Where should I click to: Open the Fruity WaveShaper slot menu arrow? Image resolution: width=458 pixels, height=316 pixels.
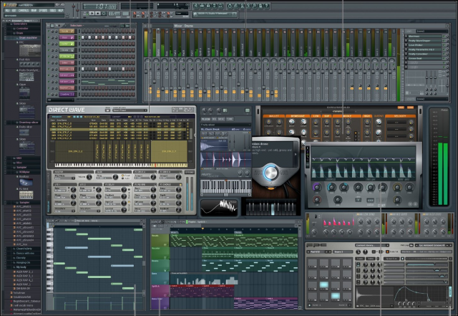pyautogui.click(x=406, y=41)
